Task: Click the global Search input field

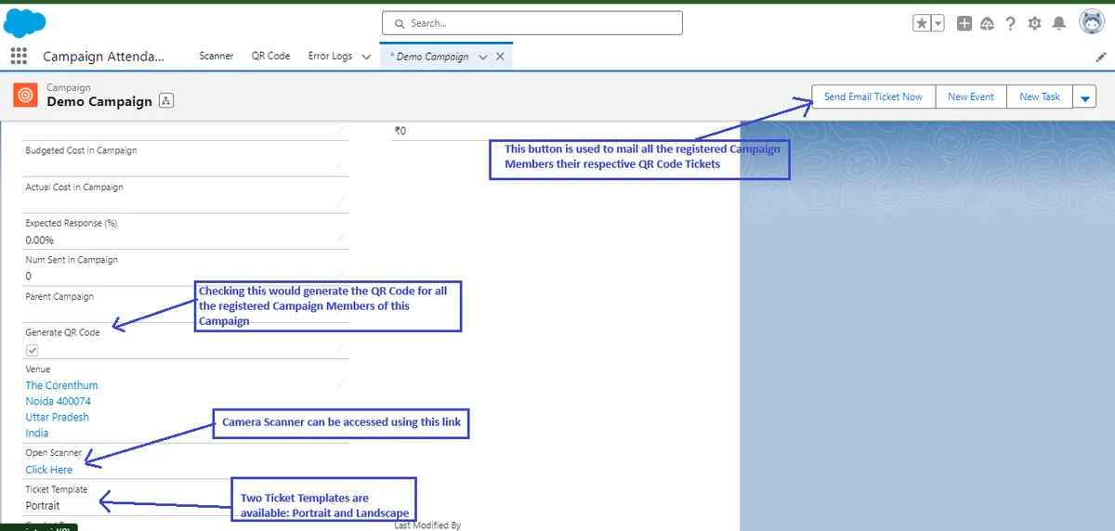Action: coord(531,23)
